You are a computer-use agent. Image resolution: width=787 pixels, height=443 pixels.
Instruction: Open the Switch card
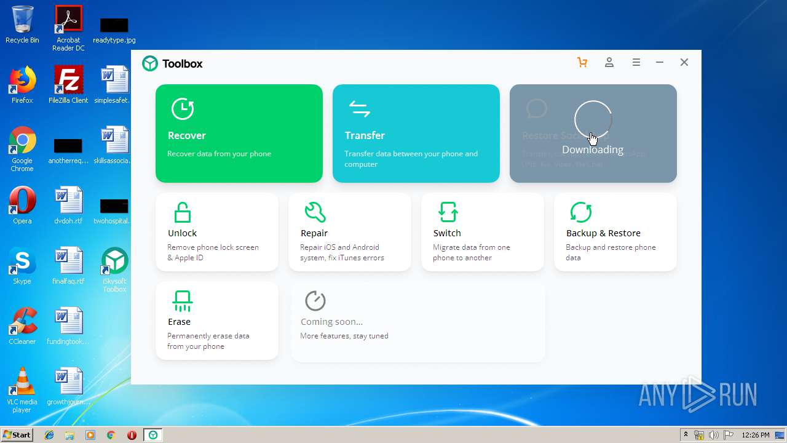[x=483, y=232]
